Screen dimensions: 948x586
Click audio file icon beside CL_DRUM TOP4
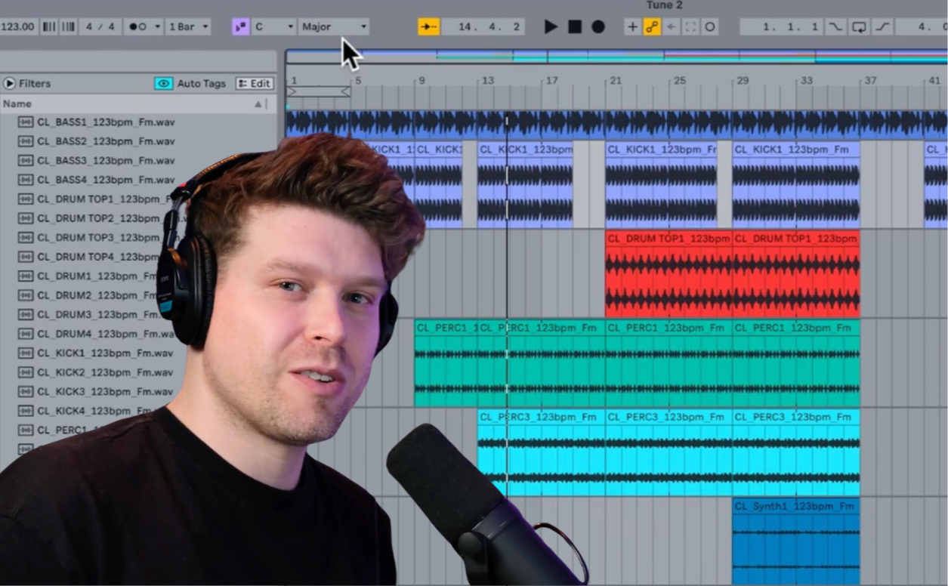(26, 257)
